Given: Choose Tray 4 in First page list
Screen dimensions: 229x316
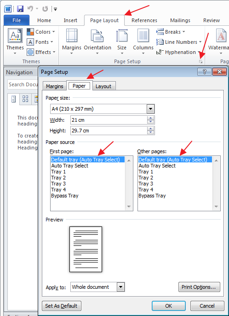Looking at the screenshot, I should pyautogui.click(x=87, y=190).
